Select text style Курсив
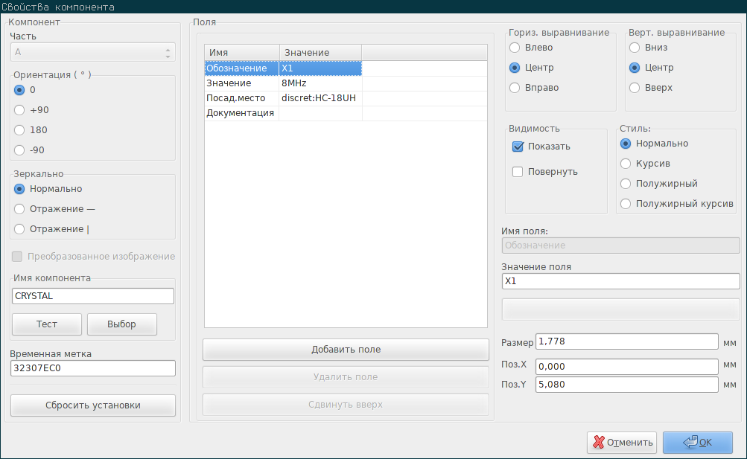The height and width of the screenshot is (459, 747). (x=626, y=163)
